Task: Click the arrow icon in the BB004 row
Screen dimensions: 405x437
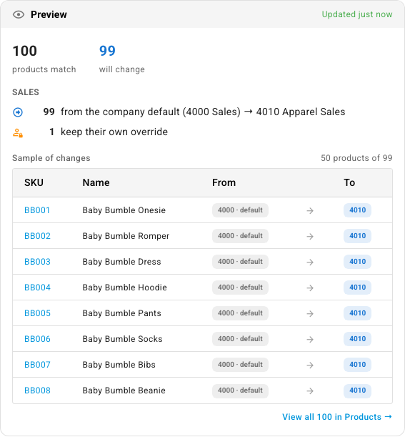Action: tap(310, 288)
